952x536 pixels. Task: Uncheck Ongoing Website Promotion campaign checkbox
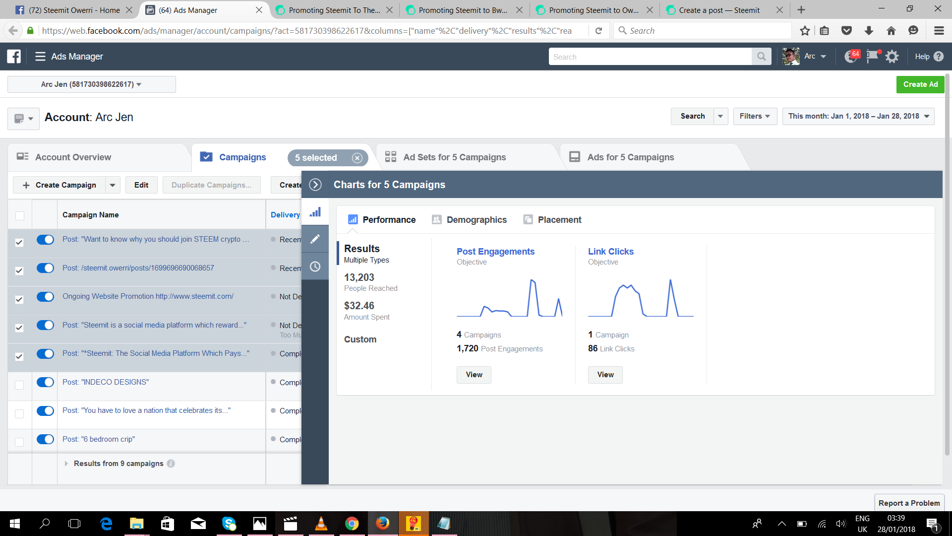[19, 300]
